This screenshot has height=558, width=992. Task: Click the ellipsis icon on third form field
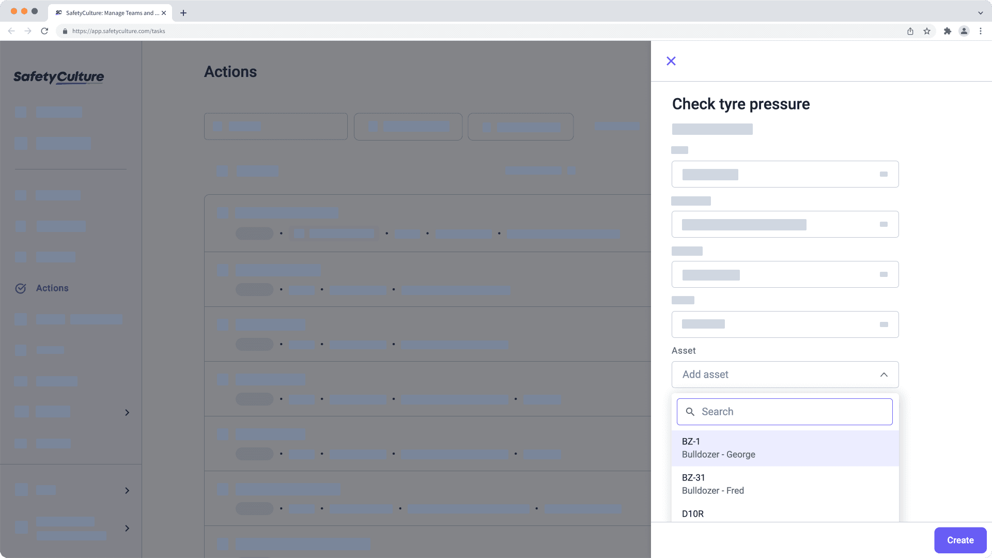[x=885, y=274]
